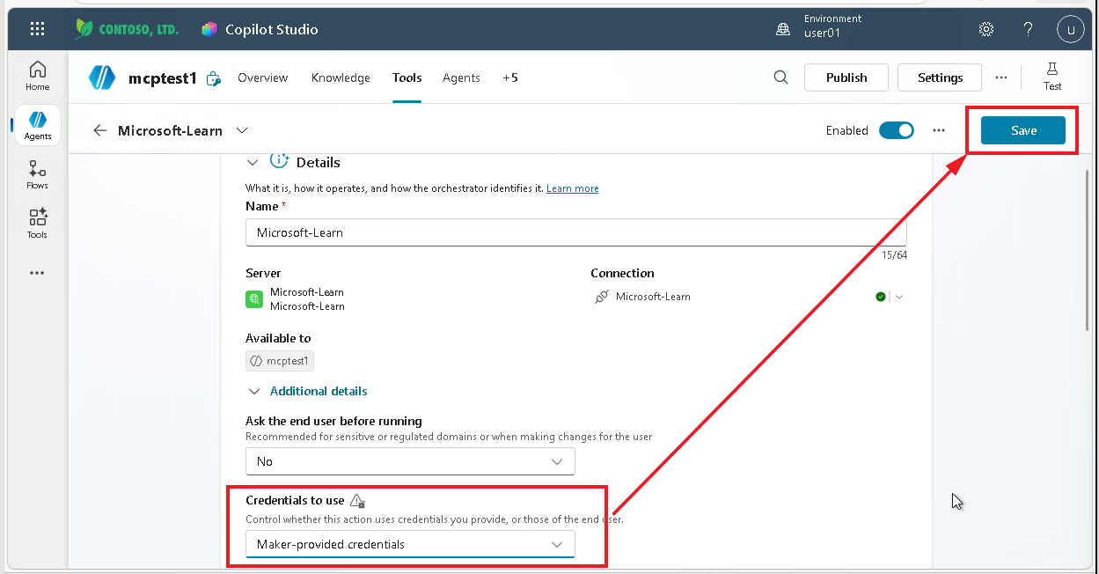Click the mcptest1 Available to chip
Image resolution: width=1099 pixels, height=574 pixels.
click(x=280, y=361)
